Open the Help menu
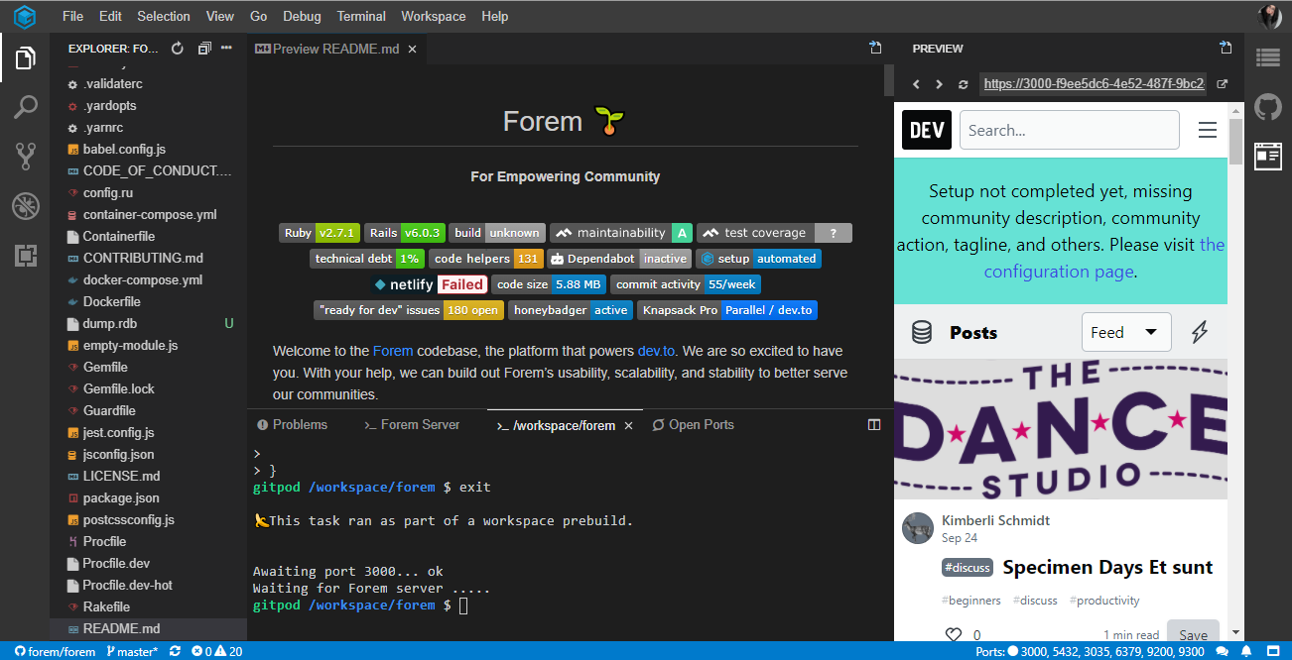 pyautogui.click(x=494, y=16)
